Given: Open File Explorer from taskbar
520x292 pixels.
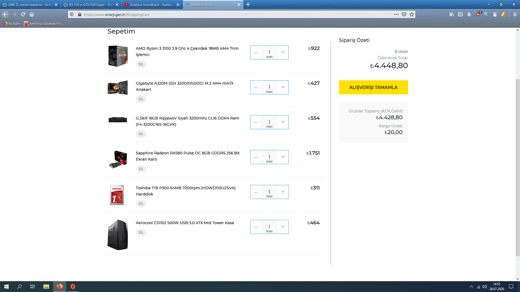Looking at the screenshot, I should click(x=46, y=287).
